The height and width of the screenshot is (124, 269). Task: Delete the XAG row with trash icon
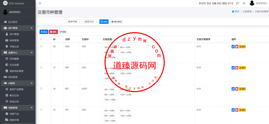(x=237, y=47)
